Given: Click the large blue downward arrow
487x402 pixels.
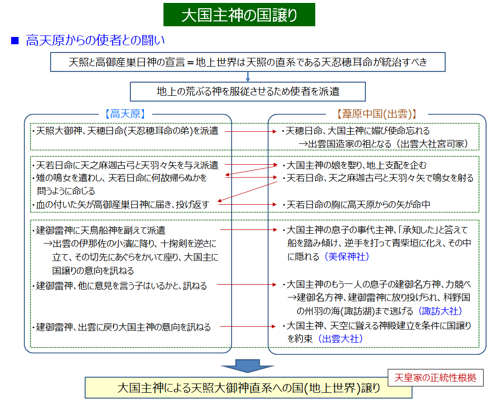Looking at the screenshot, I should click(248, 366).
